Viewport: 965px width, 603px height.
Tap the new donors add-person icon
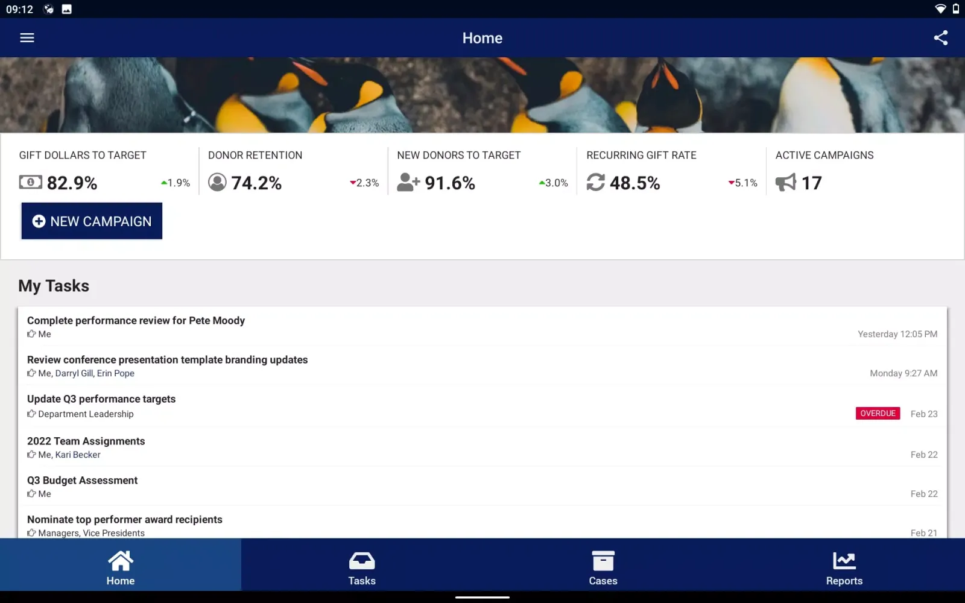pos(407,182)
